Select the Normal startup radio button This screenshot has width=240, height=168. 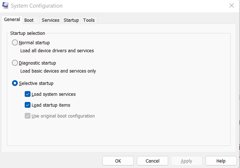click(15, 42)
